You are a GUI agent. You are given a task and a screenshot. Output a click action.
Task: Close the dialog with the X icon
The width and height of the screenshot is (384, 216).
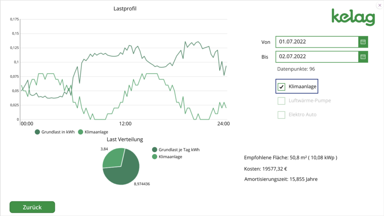tap(379, 5)
